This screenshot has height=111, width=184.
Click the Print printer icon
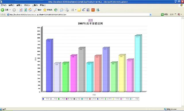pos(67,10)
